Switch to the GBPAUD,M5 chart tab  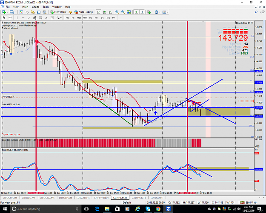point(29,198)
